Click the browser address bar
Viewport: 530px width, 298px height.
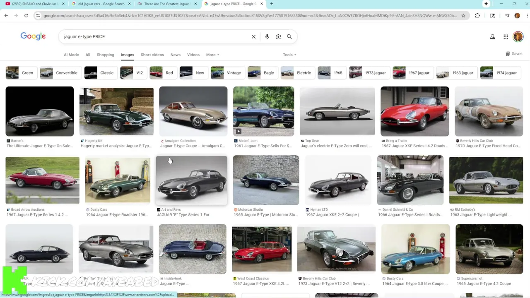coord(250,16)
